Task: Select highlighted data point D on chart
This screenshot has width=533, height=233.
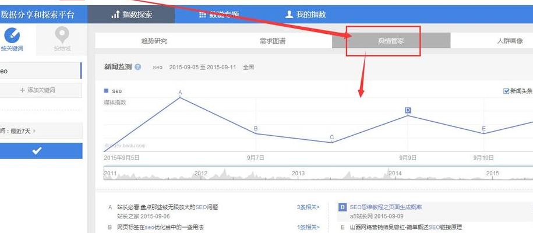Action: pyautogui.click(x=408, y=110)
